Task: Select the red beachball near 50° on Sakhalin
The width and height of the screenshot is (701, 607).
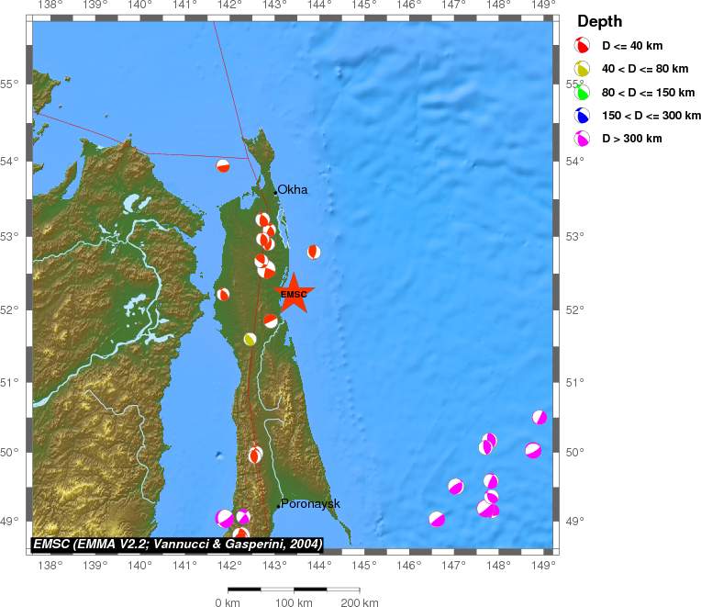Action: pos(255,455)
